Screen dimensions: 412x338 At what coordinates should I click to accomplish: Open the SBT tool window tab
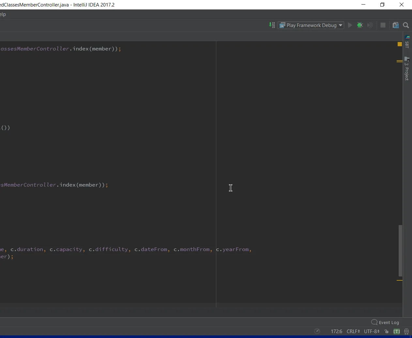(x=407, y=41)
